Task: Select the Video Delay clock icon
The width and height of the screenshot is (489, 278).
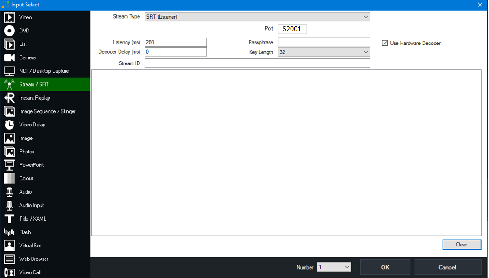Action: tap(9, 125)
